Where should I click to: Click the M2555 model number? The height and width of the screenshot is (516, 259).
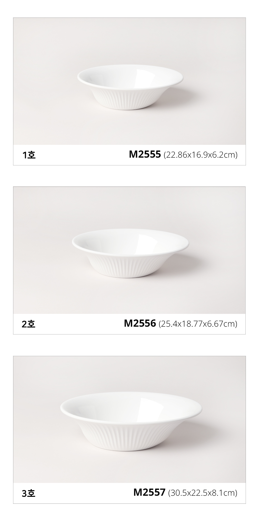coord(145,154)
